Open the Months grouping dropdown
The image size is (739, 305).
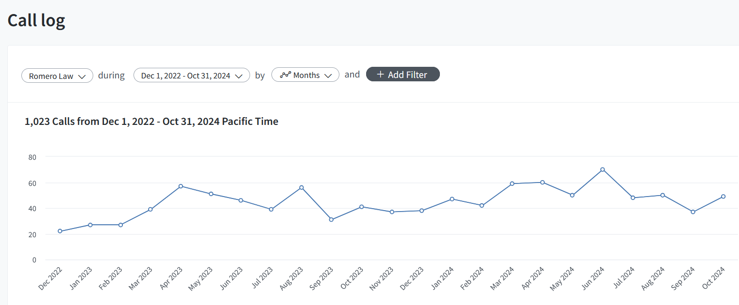tap(305, 75)
